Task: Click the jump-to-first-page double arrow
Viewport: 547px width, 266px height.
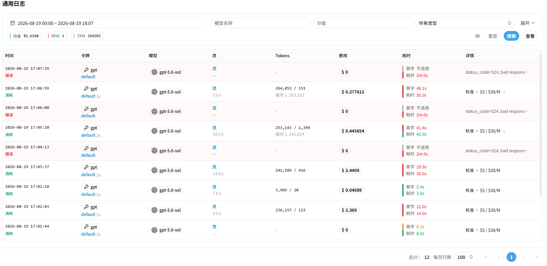Action: click(x=486, y=257)
